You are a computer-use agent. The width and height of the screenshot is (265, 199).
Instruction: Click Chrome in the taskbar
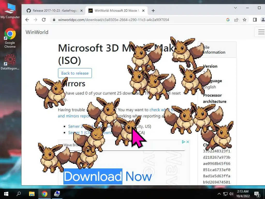[45, 194]
